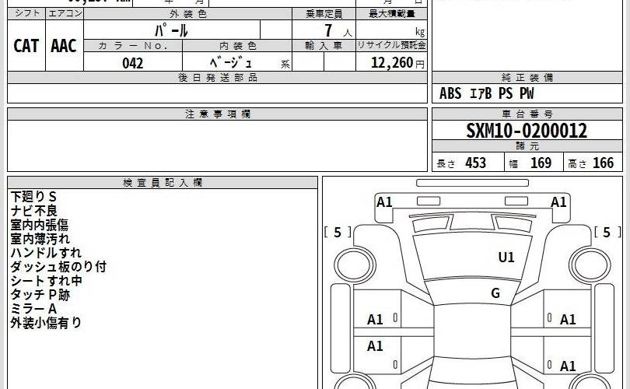Select chassis number SXM10-0200012
Viewport: 630px width, 389px height.
527,131
